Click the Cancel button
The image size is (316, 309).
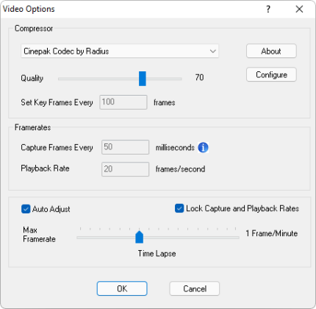pos(195,288)
